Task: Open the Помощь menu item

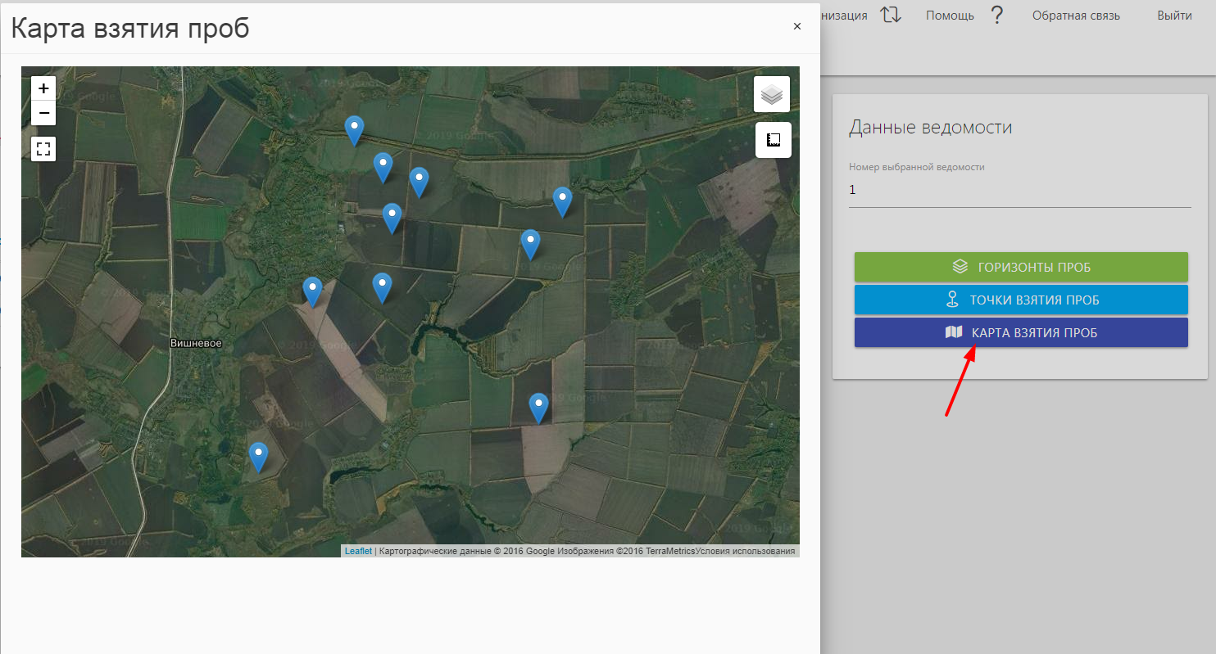Action: pos(949,16)
